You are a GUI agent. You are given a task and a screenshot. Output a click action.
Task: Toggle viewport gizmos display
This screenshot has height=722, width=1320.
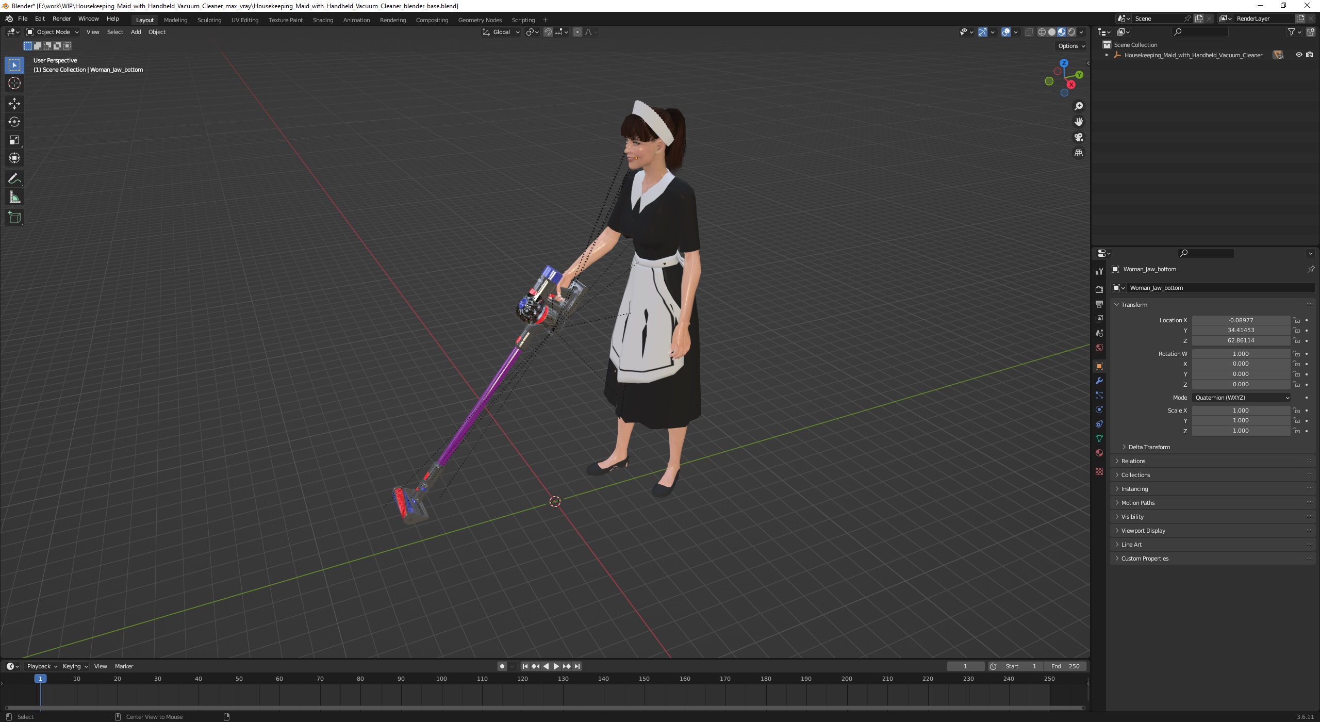click(983, 32)
